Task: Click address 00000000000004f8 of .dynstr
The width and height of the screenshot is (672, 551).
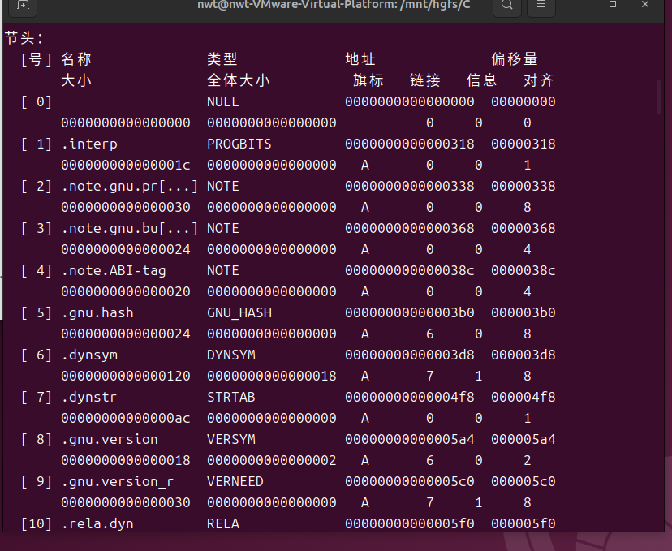Action: tap(410, 397)
